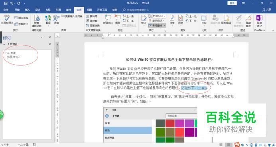Jump to previous change with 上一处
Screen dimensions: 276x147
pos(191,16)
